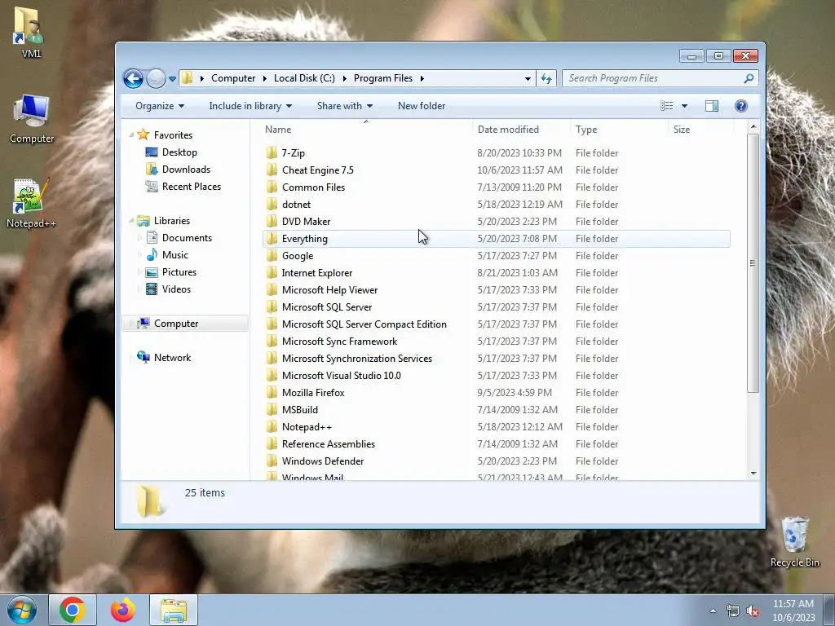Open the view options dropdown arrow

pos(685,106)
